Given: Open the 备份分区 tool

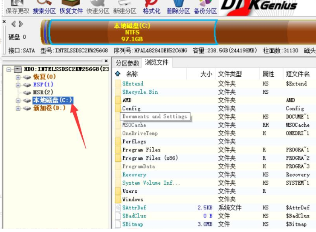Looking at the screenshot, I should [206, 8].
